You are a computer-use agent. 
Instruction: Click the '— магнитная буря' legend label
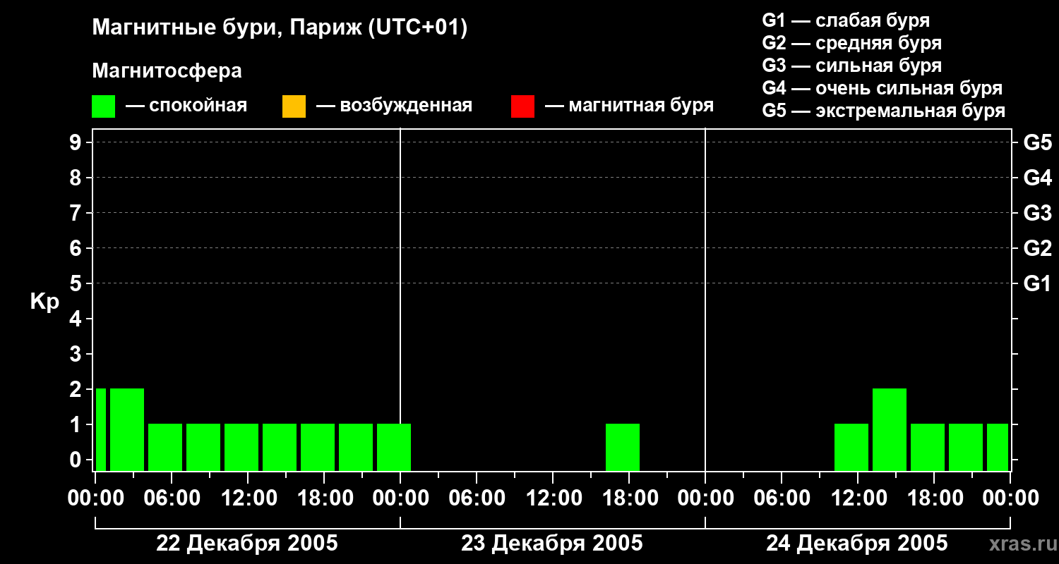tap(630, 106)
